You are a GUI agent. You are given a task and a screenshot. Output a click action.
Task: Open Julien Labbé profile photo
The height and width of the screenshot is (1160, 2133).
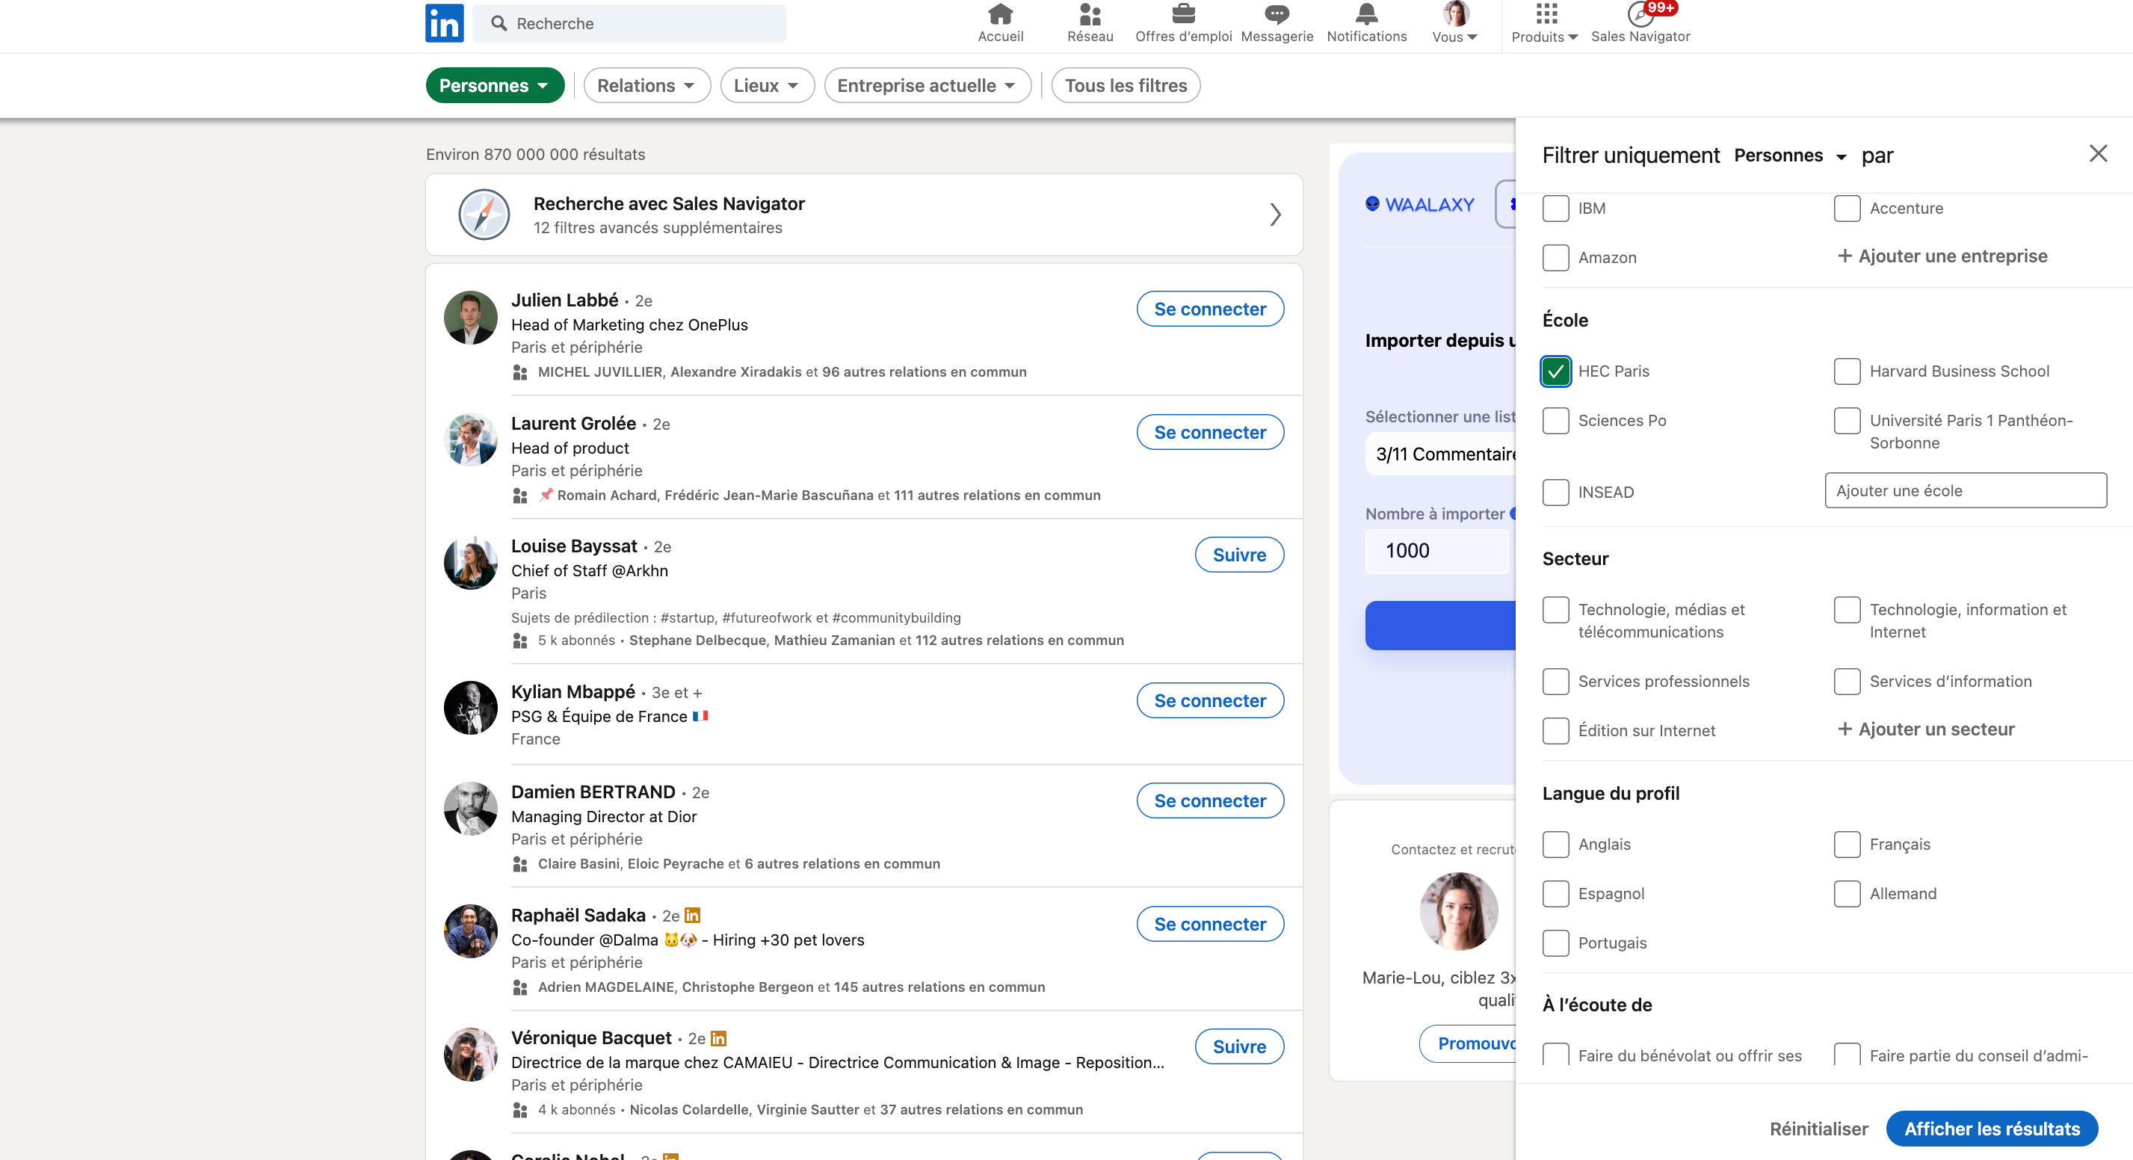tap(470, 317)
